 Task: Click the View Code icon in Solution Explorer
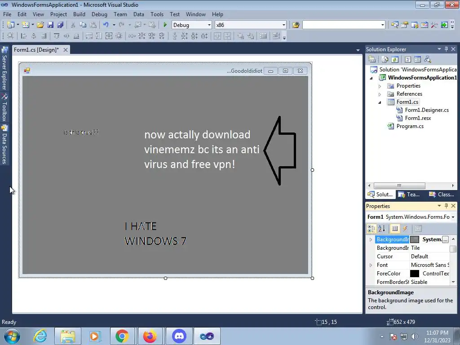408,60
